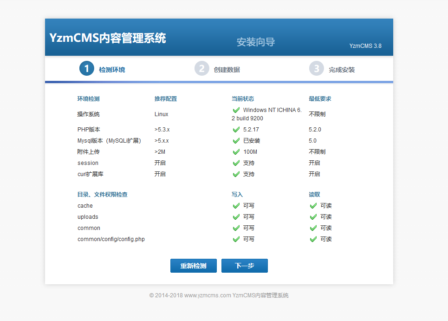448x321 pixels.
Task: Click the step 3 number circle
Action: tap(317, 69)
